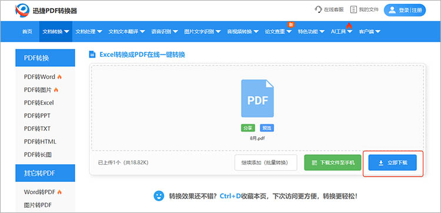Click 我的文件 text link

point(369,9)
